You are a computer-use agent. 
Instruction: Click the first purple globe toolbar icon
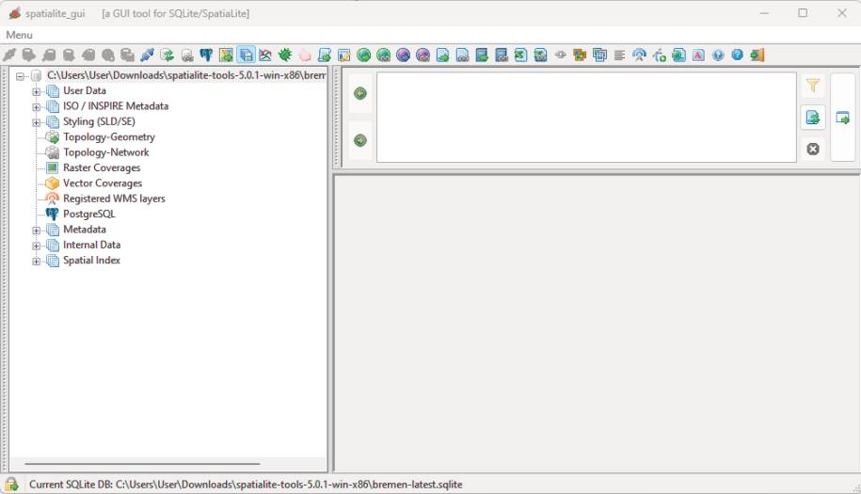click(x=403, y=55)
